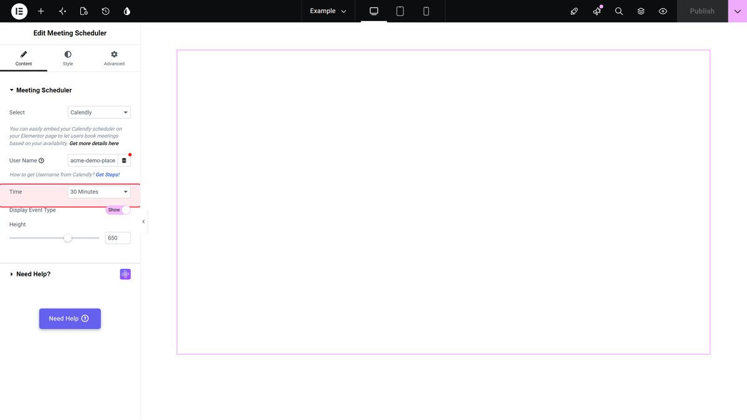Screen dimensions: 747x420
Task: Preview page changes with the eye icon
Action: pos(663,11)
